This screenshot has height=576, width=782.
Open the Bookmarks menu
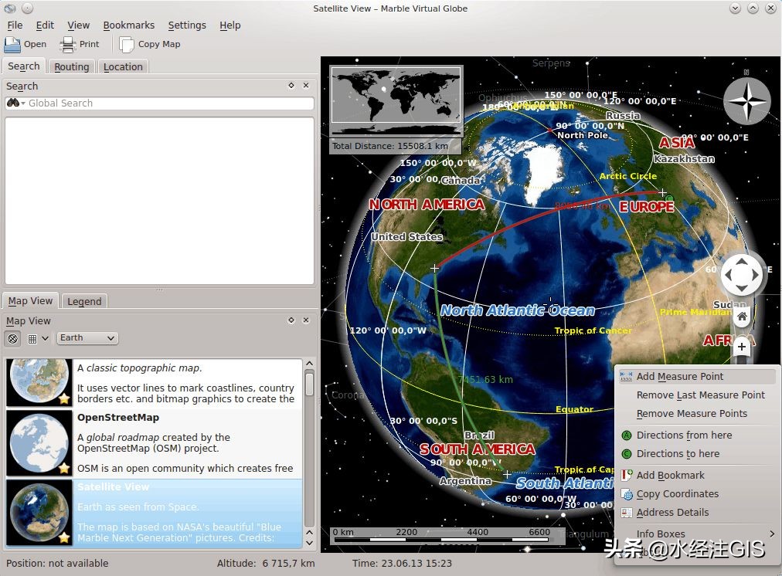[x=128, y=25]
